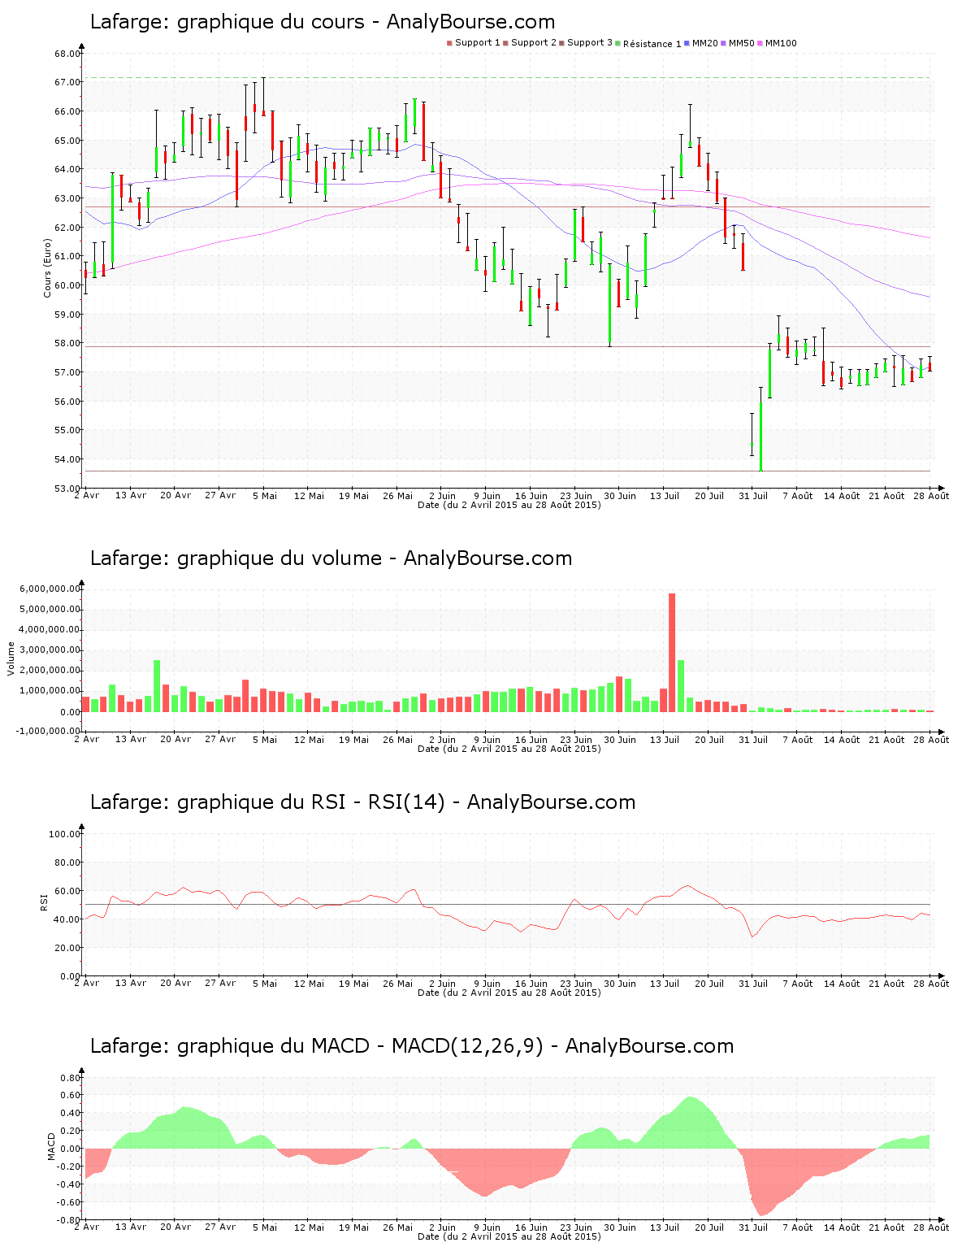Click the 3,000,000.00 volume axis value
The image size is (975, 1260).
coord(50,650)
